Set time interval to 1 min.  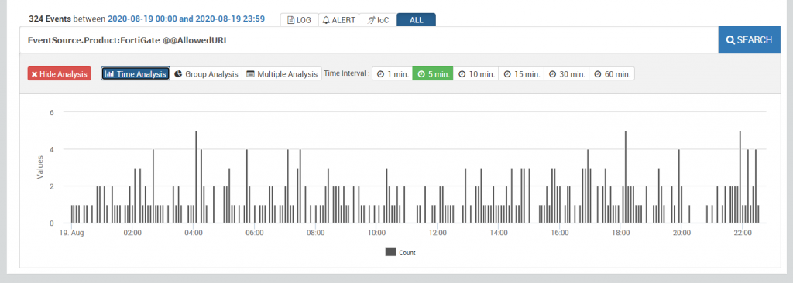pyautogui.click(x=393, y=73)
